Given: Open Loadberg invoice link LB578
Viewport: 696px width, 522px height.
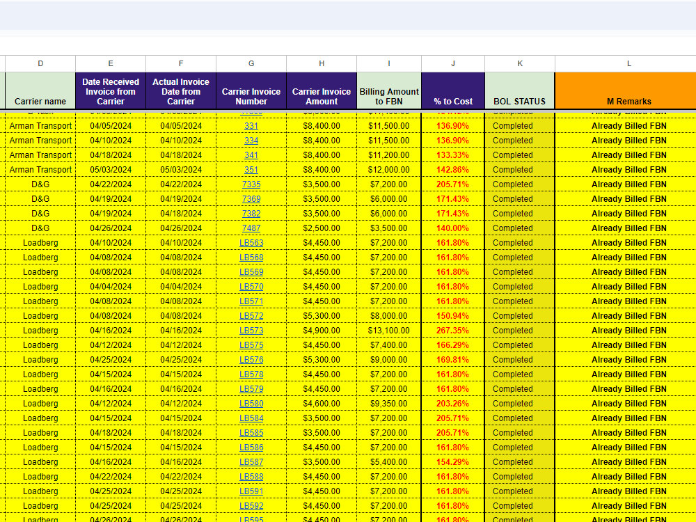Looking at the screenshot, I should 251,374.
